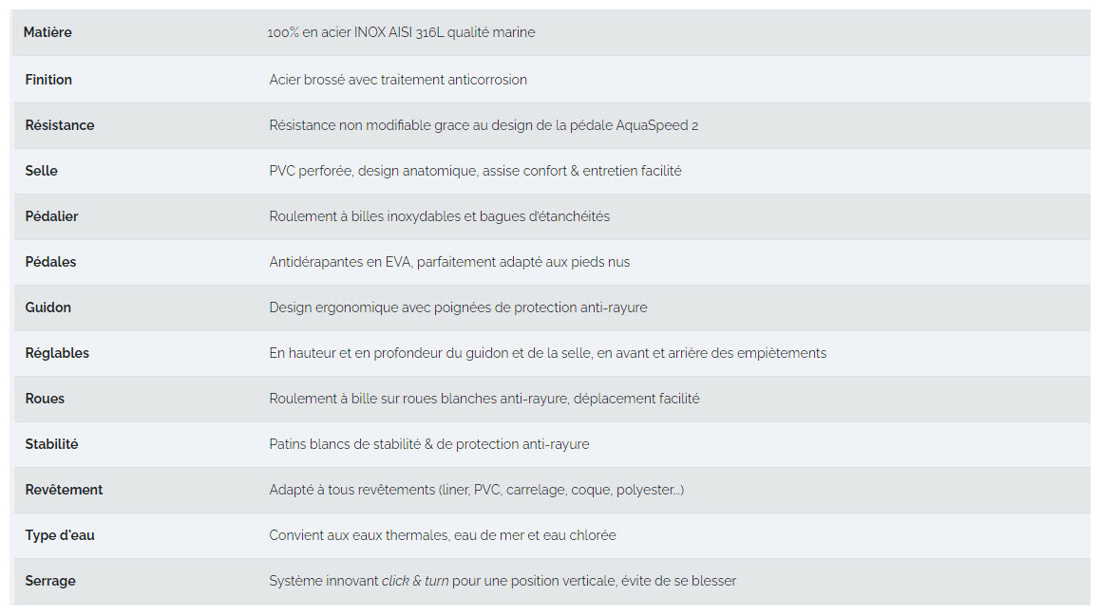1100x615 pixels.
Task: Click the italic click & turn text
Action: (415, 581)
